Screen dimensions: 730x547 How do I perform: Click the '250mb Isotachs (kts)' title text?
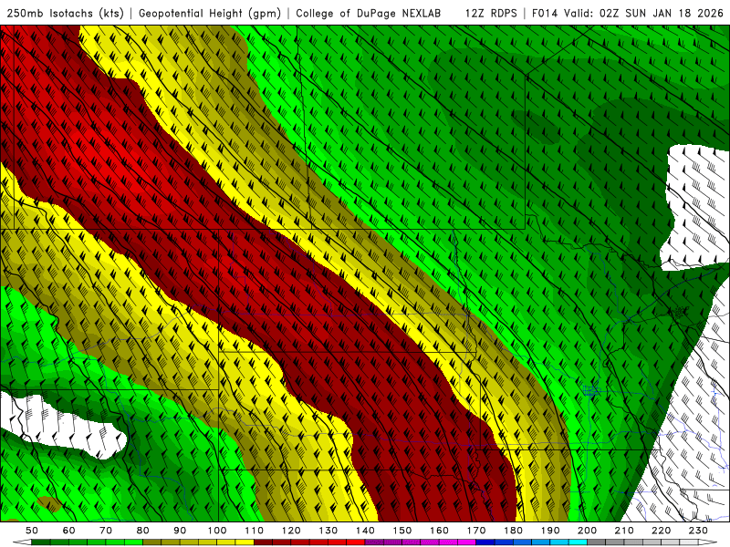[65, 13]
